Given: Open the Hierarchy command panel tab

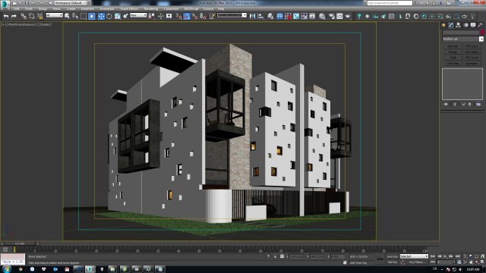Looking at the screenshot, I should (x=459, y=25).
